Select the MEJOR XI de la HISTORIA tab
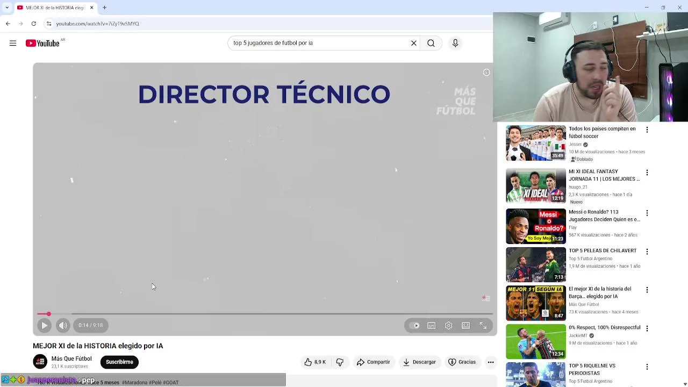This screenshot has width=688, height=387. [x=55, y=8]
